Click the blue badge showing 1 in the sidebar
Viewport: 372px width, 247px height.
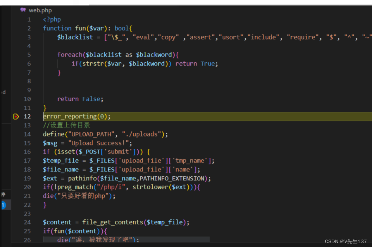point(3,205)
